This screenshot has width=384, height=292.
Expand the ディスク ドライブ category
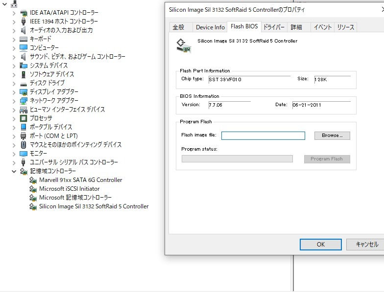click(x=14, y=83)
